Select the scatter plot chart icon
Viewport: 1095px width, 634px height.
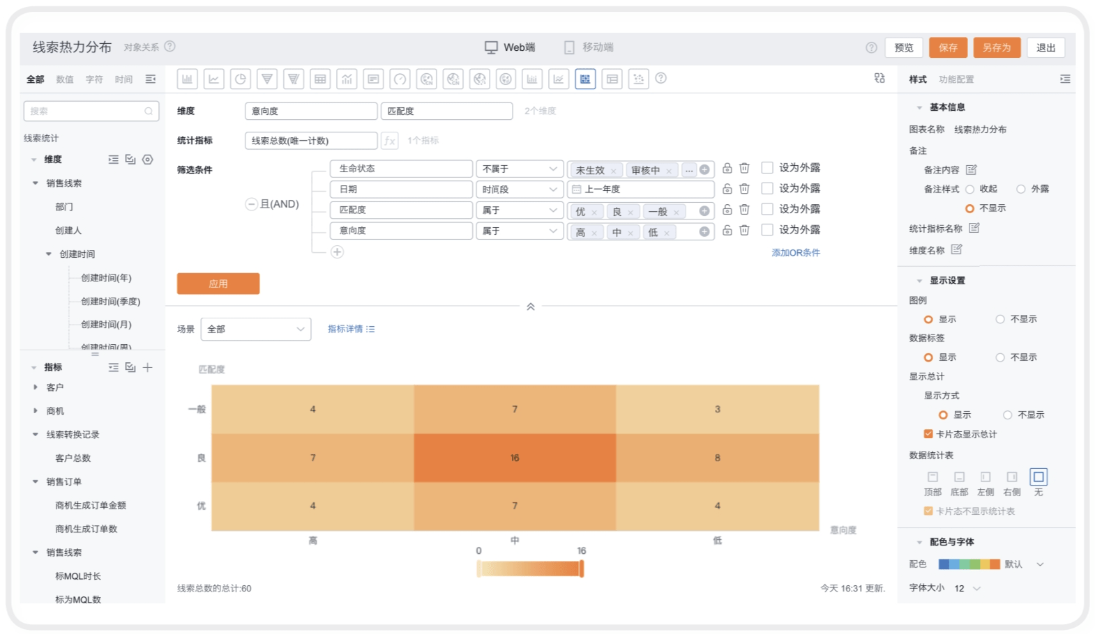(x=638, y=79)
